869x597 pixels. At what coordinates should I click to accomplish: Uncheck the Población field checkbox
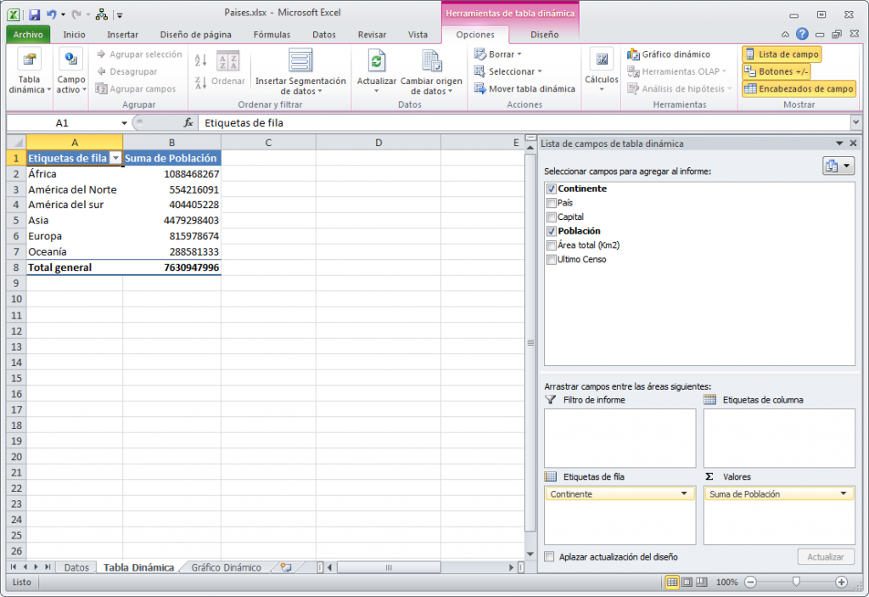(552, 231)
